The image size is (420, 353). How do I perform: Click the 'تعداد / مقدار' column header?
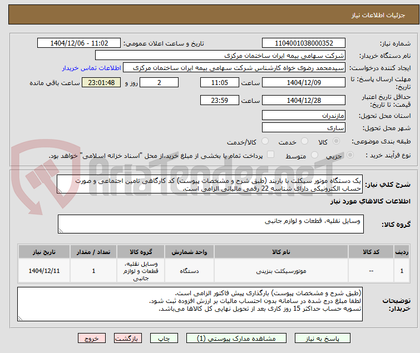point(93,252)
